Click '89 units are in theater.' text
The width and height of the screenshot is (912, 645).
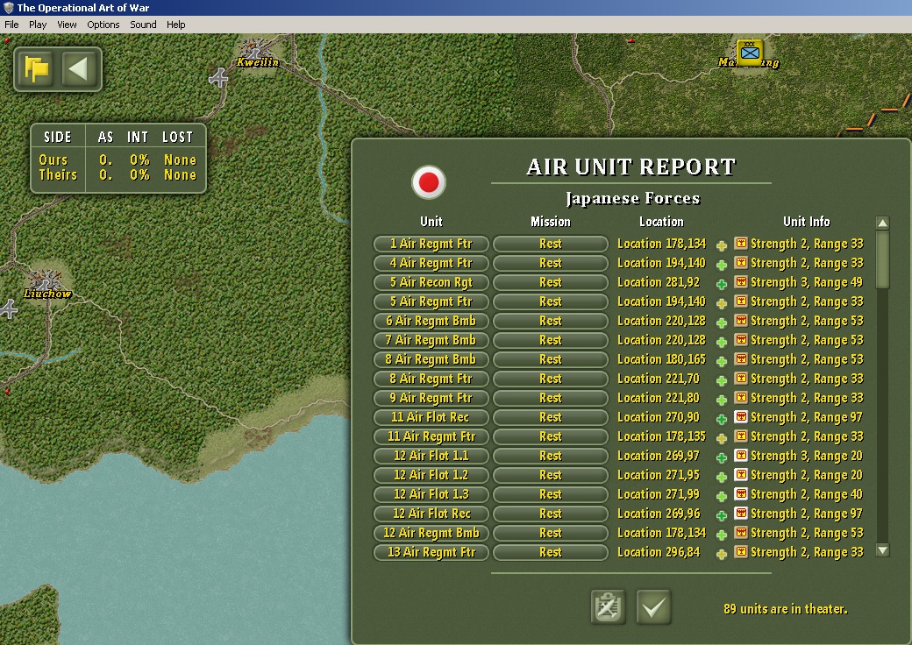point(785,609)
